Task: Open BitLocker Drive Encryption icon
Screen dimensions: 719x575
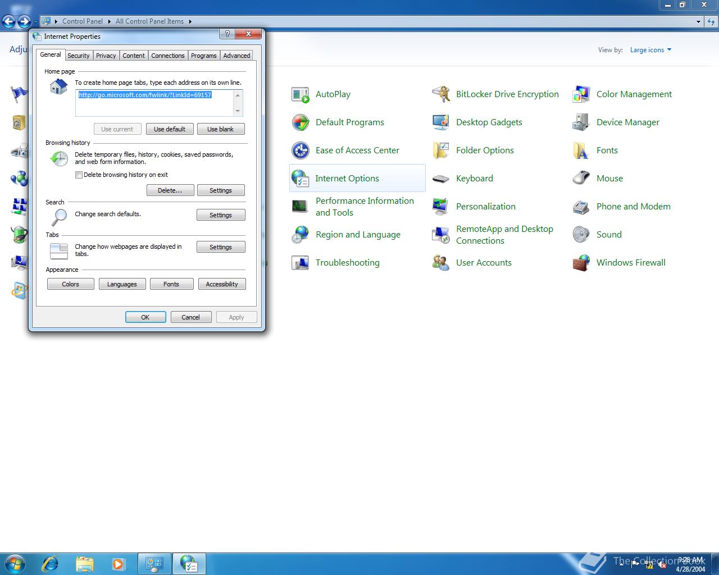Action: click(x=441, y=94)
